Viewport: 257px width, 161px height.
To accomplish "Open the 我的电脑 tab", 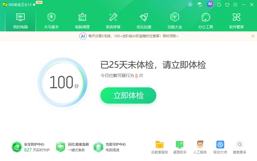I will (21, 21).
